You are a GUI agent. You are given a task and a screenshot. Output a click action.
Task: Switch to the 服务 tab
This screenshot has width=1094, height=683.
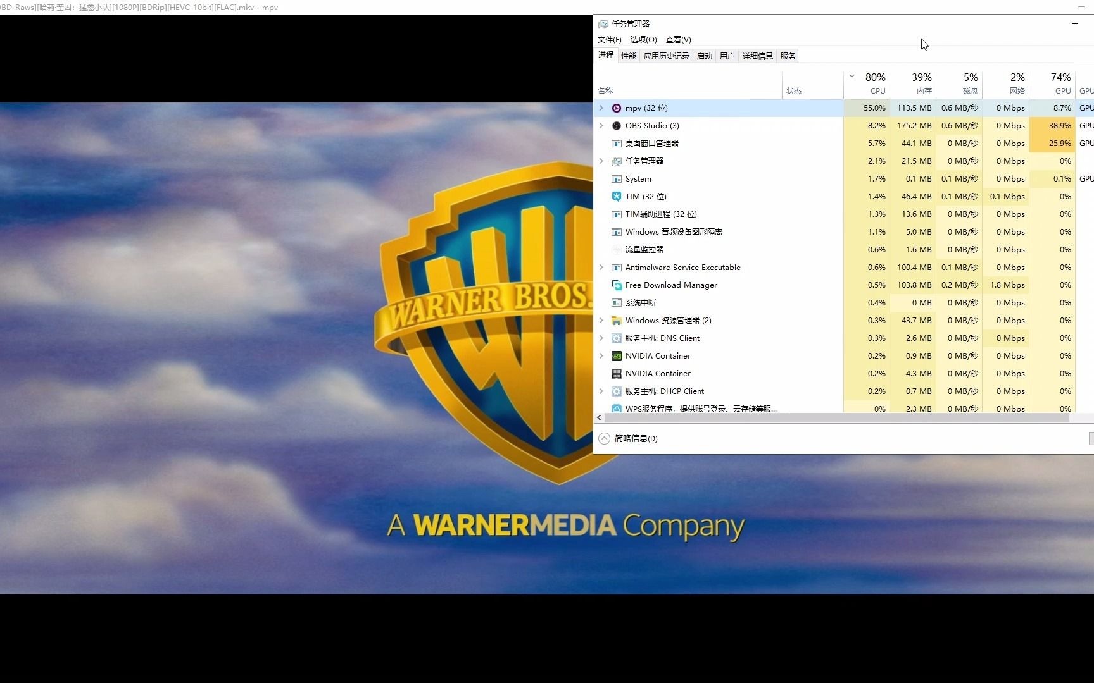pyautogui.click(x=788, y=56)
